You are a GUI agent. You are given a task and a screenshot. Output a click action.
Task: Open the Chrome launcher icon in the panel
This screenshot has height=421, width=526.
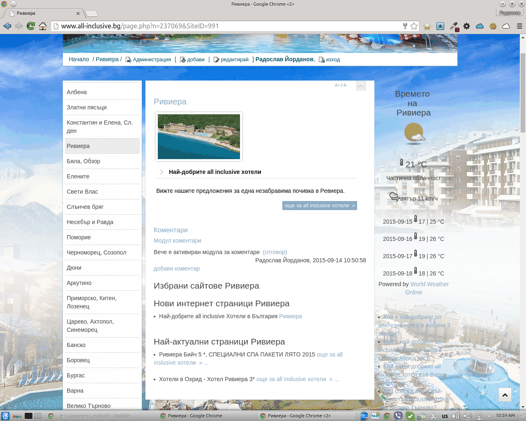point(51,416)
